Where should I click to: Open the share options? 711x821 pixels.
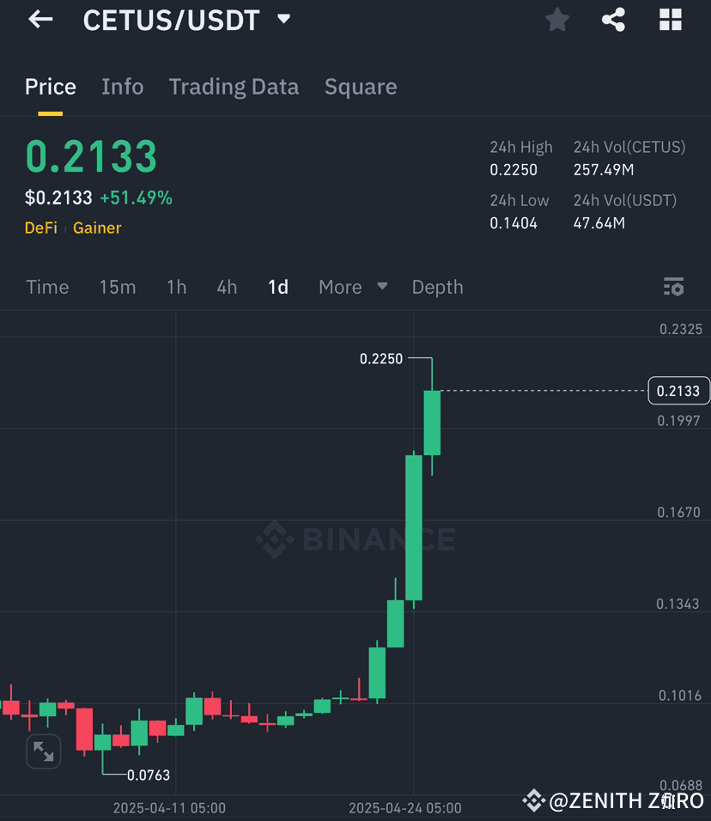613,19
